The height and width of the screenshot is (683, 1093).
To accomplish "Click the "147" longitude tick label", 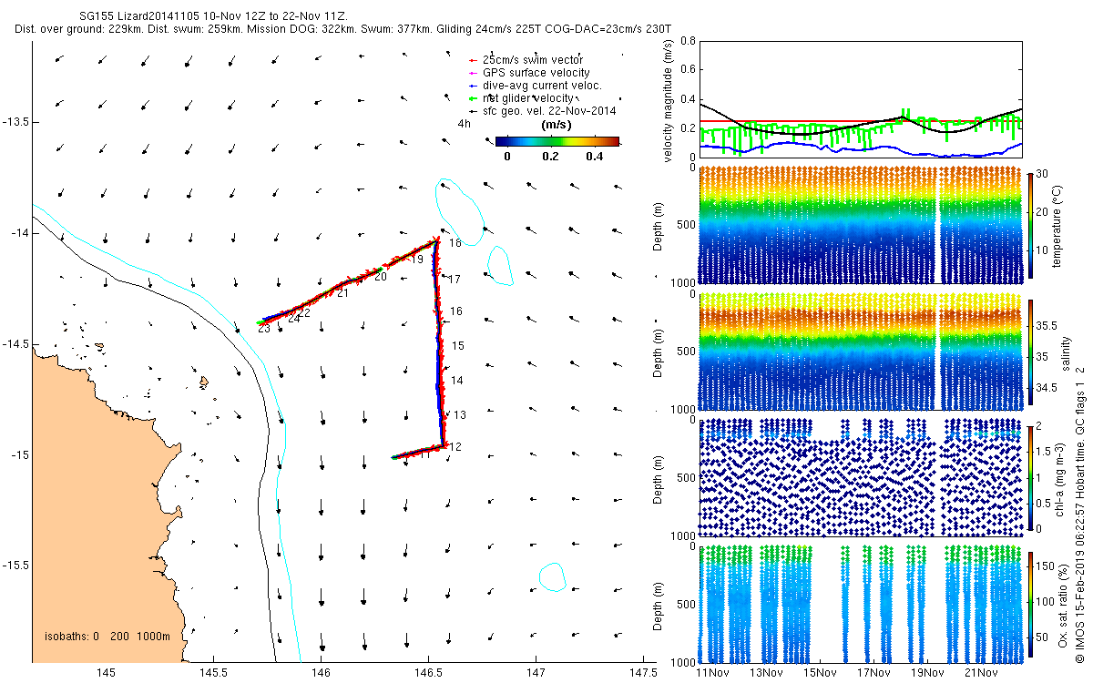I will click(536, 673).
